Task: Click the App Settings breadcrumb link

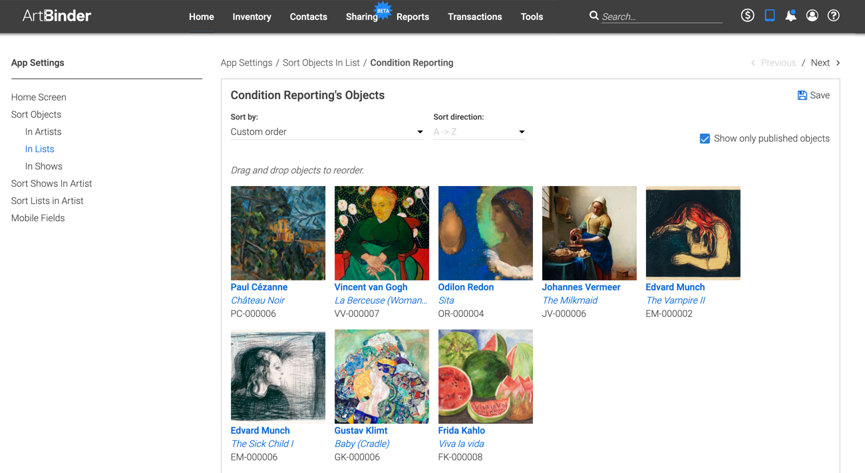Action: click(x=246, y=62)
